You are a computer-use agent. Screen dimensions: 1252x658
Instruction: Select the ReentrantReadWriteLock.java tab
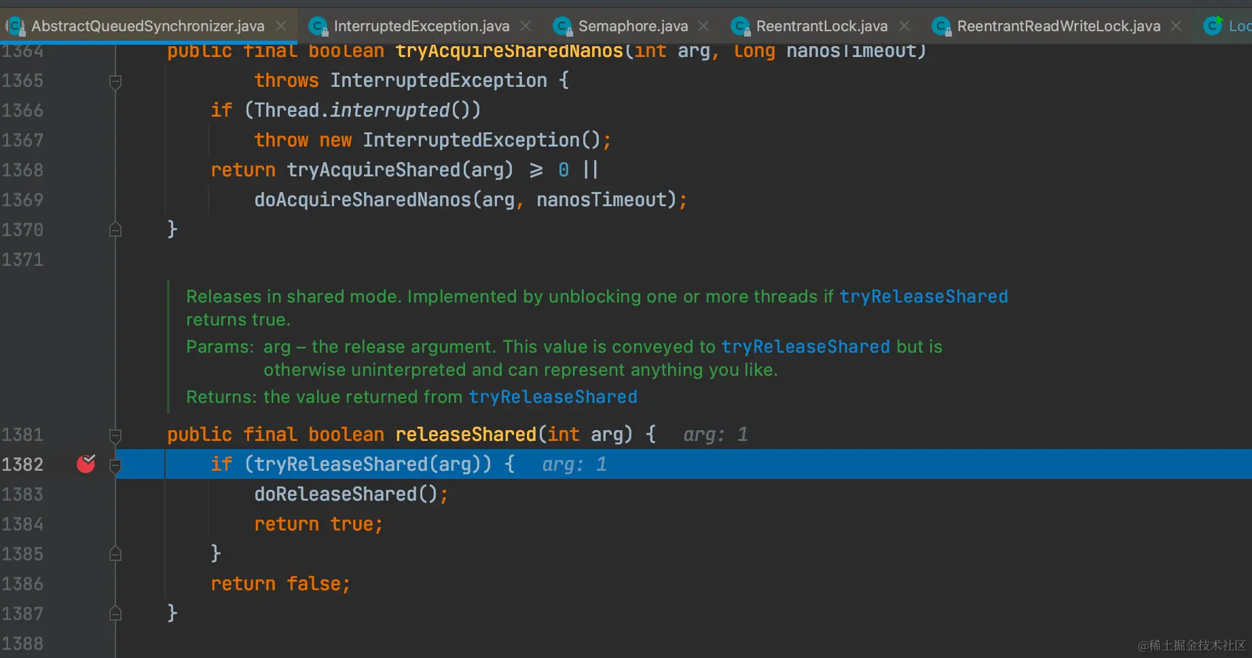click(1058, 26)
